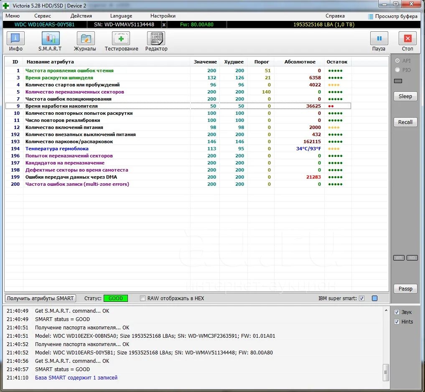Image resolution: width=425 pixels, height=392 pixels.
Task: Open the Language menu
Action: tap(121, 16)
